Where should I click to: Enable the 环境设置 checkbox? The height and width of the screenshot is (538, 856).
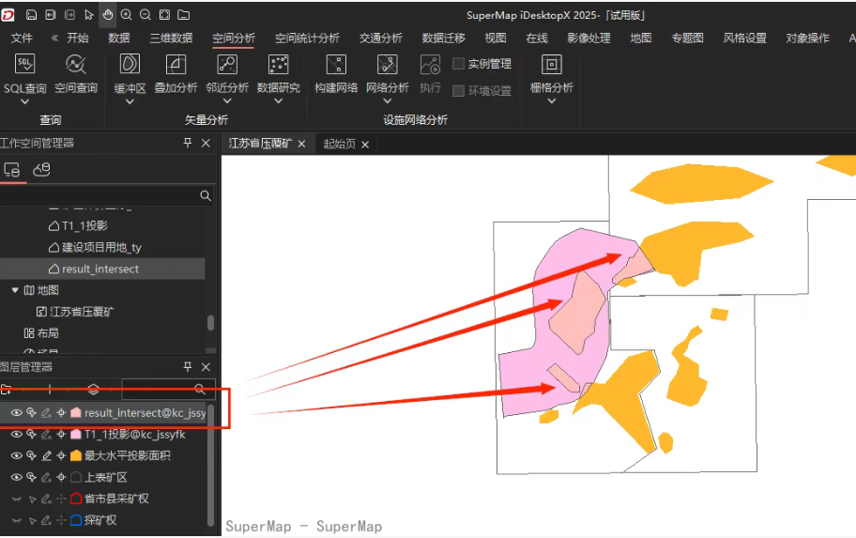[459, 90]
